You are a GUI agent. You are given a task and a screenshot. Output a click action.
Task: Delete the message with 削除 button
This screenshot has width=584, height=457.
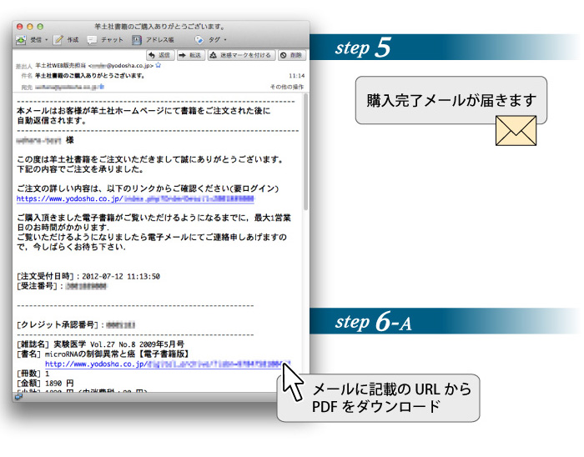click(292, 54)
